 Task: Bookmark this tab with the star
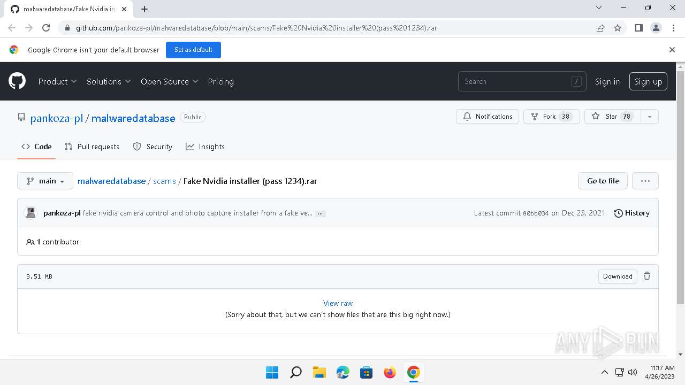tap(618, 28)
